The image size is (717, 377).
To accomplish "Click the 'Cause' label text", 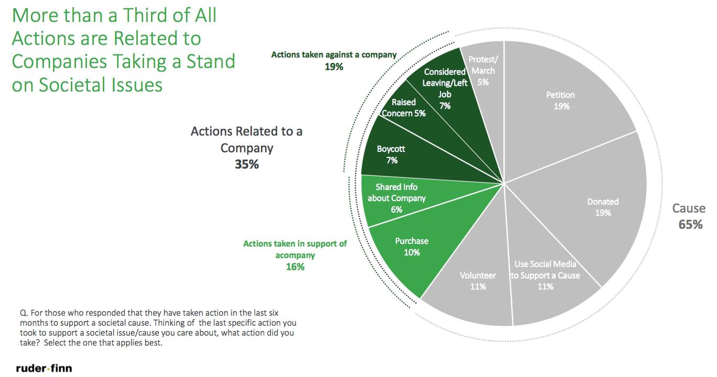I will click(x=689, y=208).
